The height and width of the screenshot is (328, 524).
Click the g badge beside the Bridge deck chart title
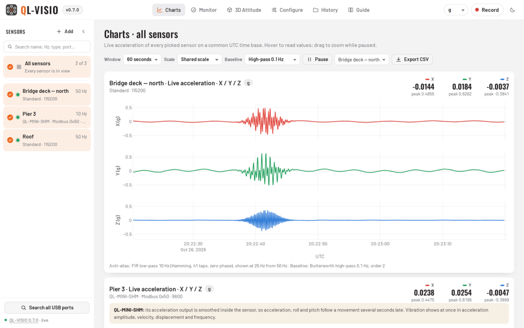[x=248, y=83]
